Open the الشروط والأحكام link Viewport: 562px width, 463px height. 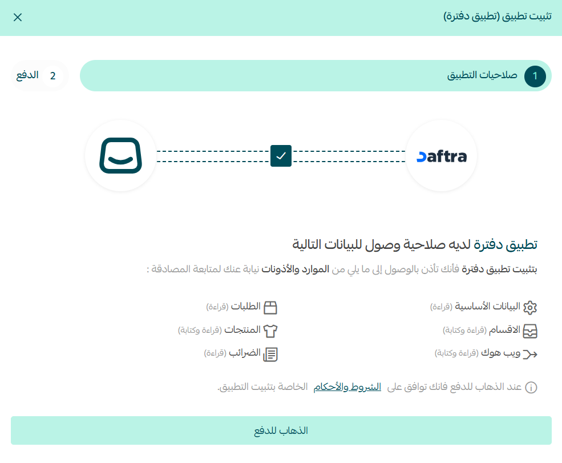[347, 386]
